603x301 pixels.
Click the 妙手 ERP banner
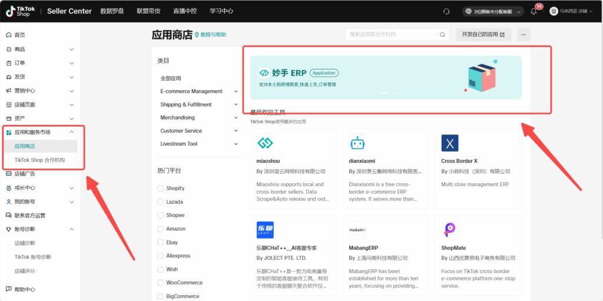[386, 78]
